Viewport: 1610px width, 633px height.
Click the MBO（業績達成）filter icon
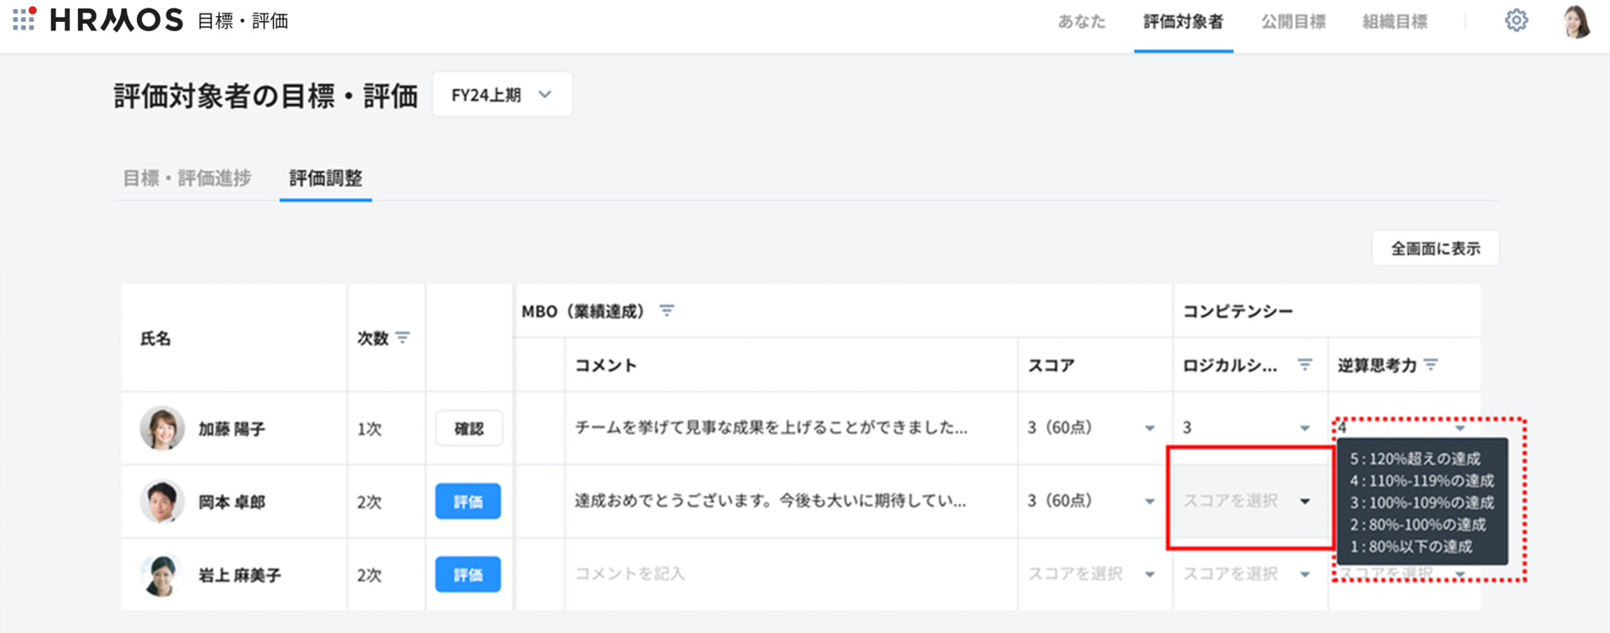tap(667, 311)
